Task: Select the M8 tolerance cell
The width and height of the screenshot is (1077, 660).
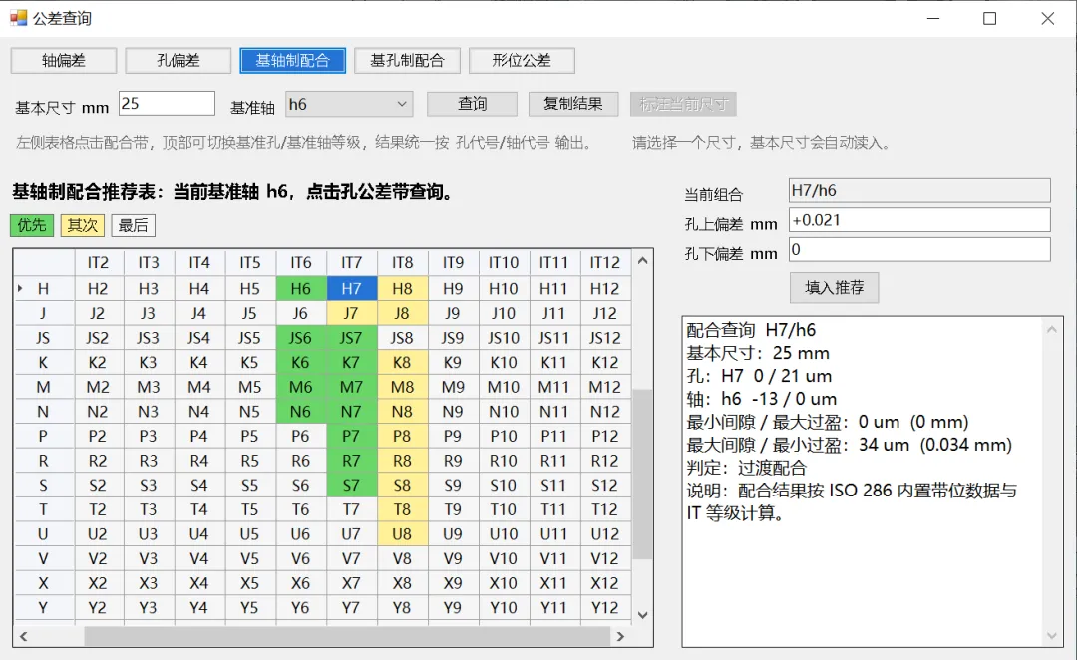Action: click(x=403, y=387)
